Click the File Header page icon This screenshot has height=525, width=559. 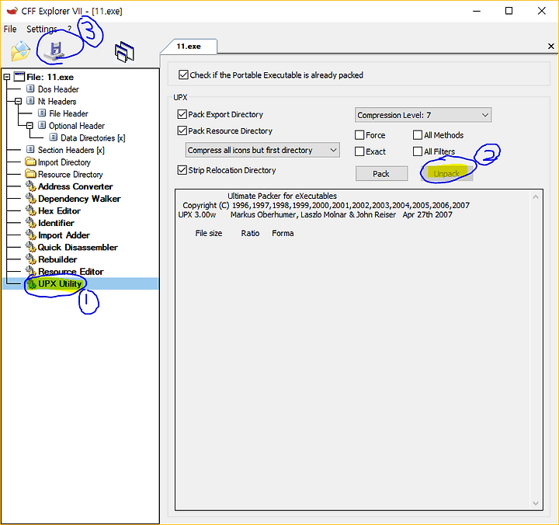pos(42,113)
